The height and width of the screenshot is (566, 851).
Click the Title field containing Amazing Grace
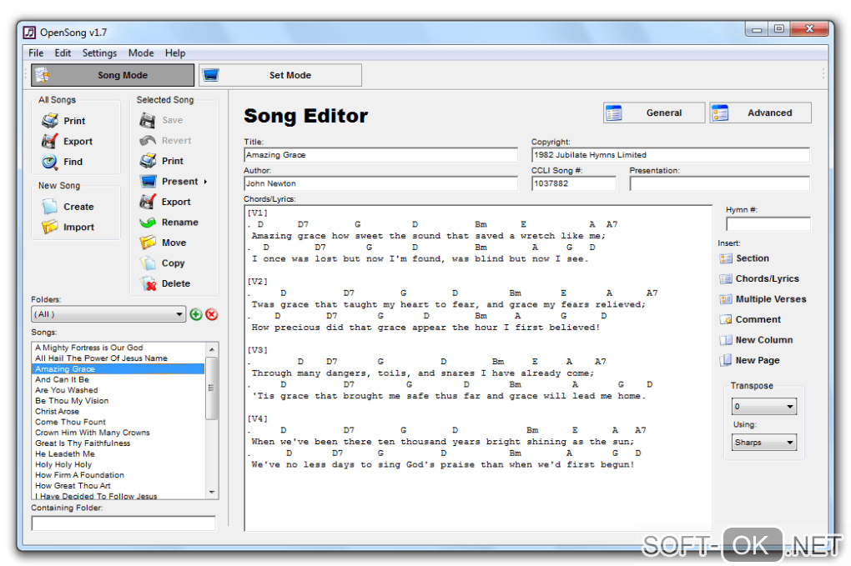[381, 155]
